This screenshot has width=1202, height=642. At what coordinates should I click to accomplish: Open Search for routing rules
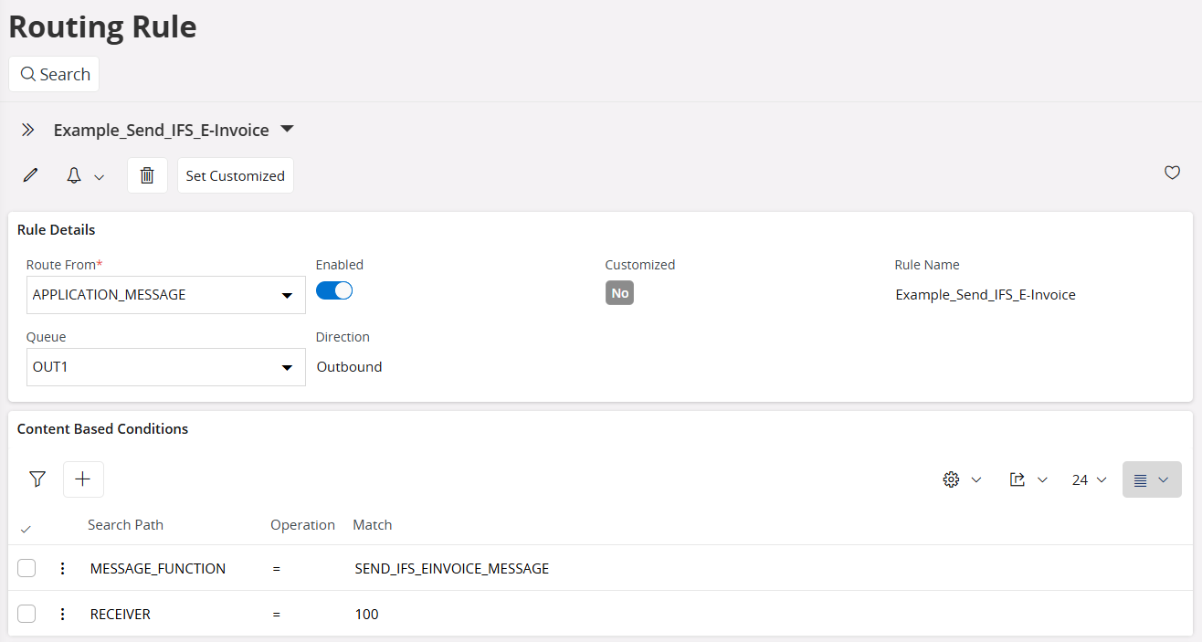point(53,73)
